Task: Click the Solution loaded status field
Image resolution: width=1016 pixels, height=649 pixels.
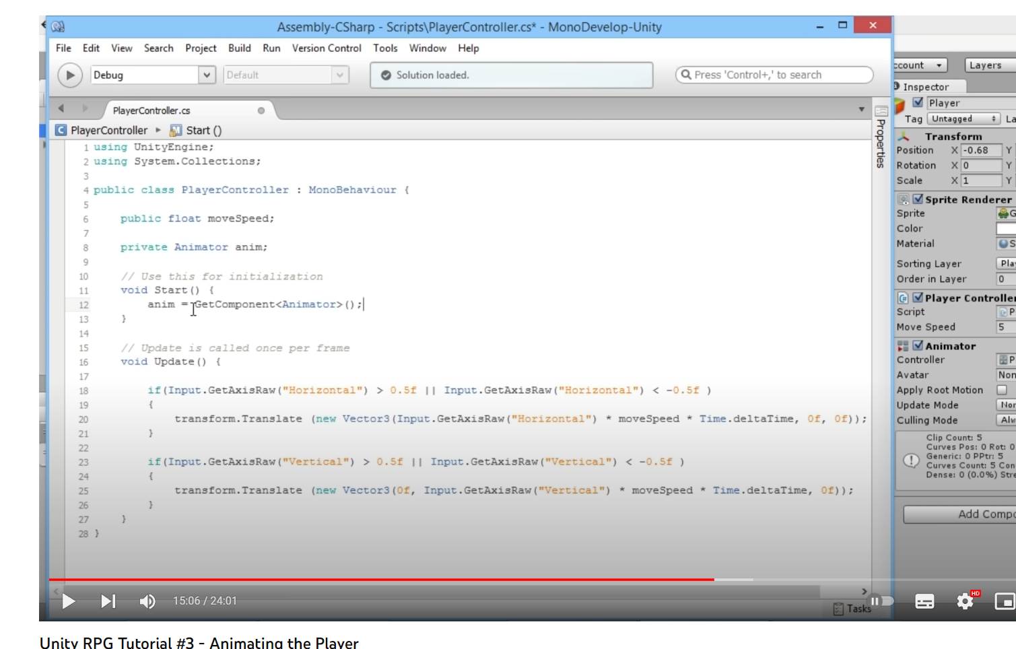Action: 512,75
